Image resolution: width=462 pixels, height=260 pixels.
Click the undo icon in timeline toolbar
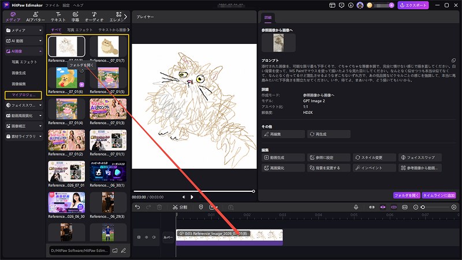point(137,207)
